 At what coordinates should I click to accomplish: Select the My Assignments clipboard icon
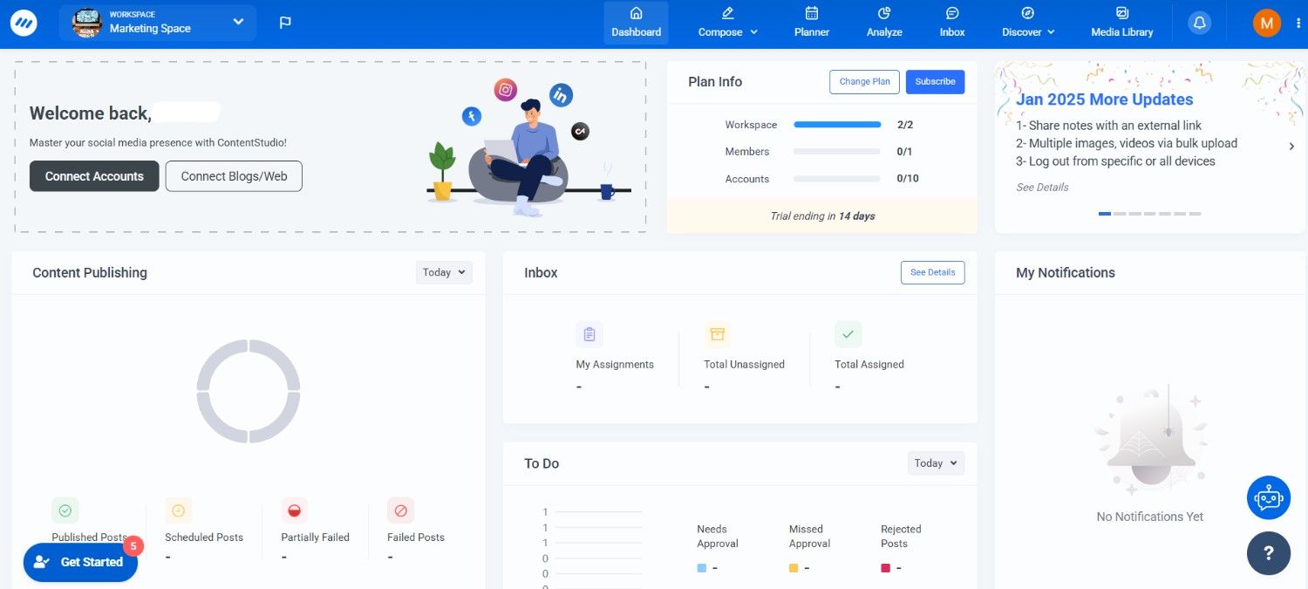click(x=589, y=333)
